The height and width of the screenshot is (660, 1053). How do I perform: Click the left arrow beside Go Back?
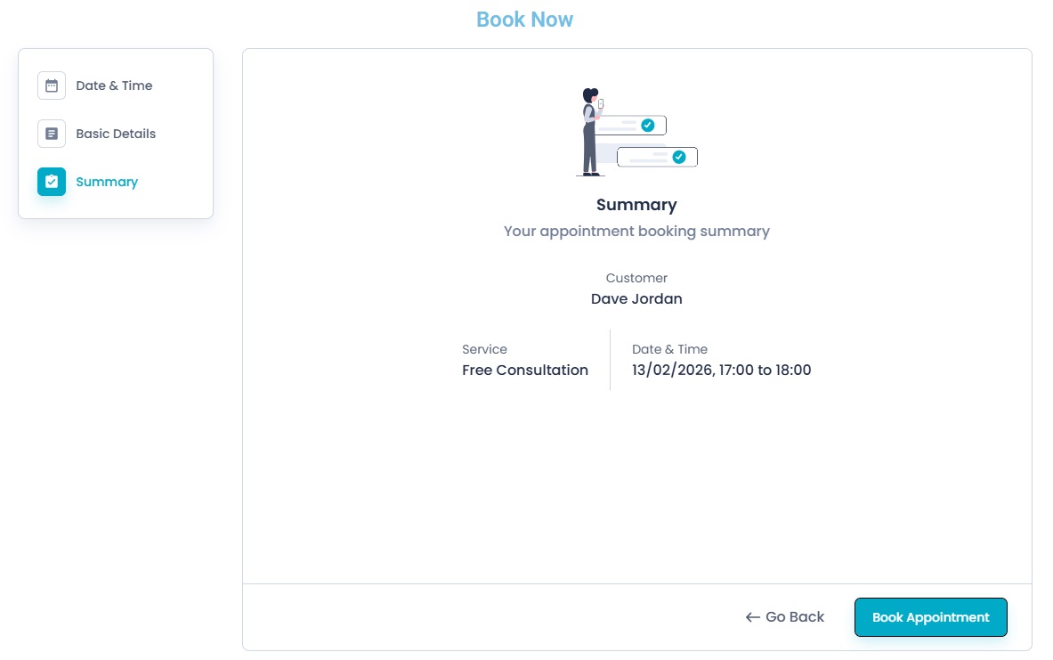click(x=752, y=617)
